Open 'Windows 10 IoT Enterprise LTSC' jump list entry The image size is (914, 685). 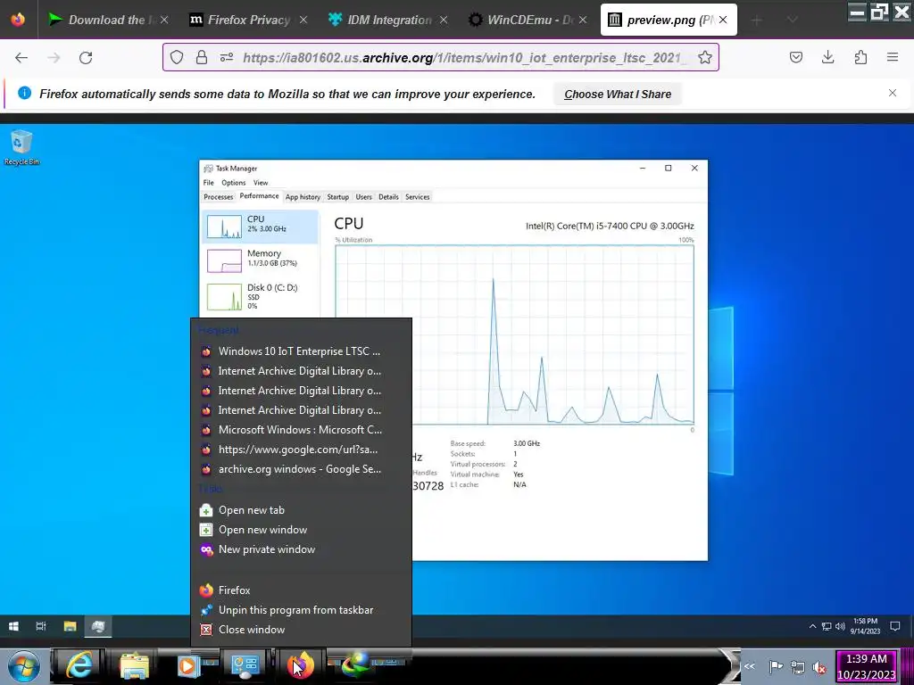coord(301,351)
